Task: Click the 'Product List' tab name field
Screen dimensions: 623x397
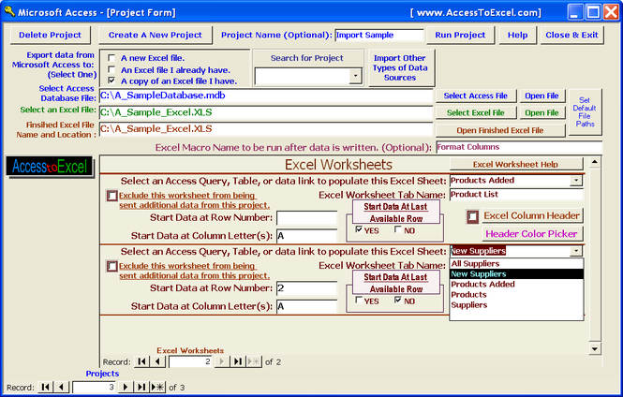Action: [x=516, y=195]
